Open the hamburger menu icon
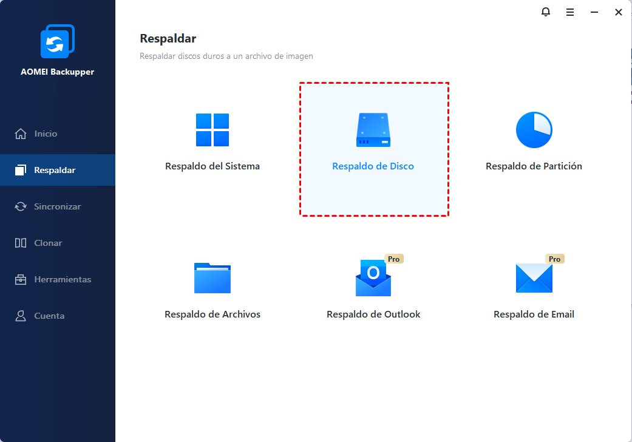 coord(570,12)
